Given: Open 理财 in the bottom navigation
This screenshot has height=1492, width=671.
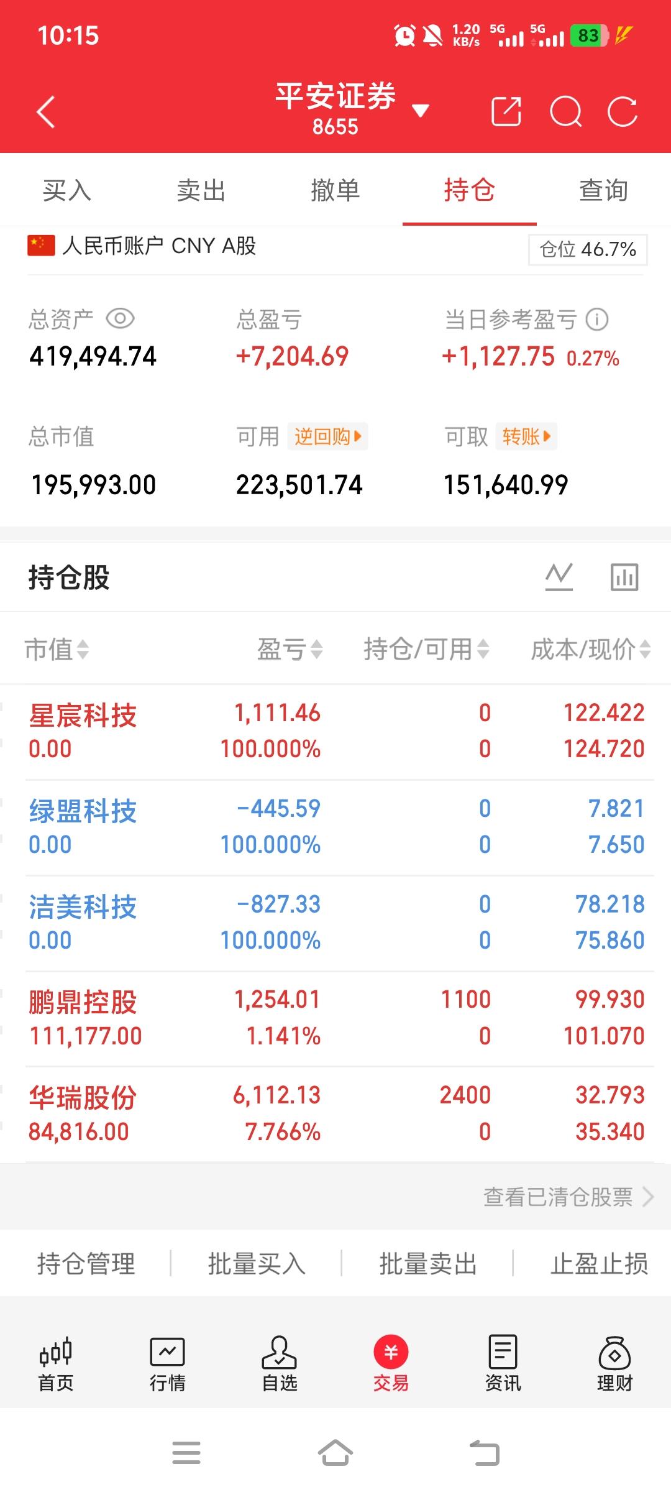Looking at the screenshot, I should click(614, 1365).
